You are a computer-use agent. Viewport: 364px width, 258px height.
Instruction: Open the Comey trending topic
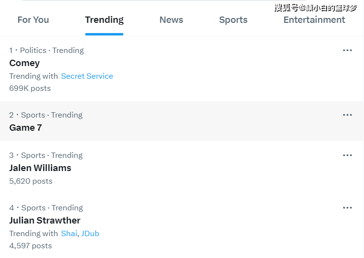click(x=24, y=63)
